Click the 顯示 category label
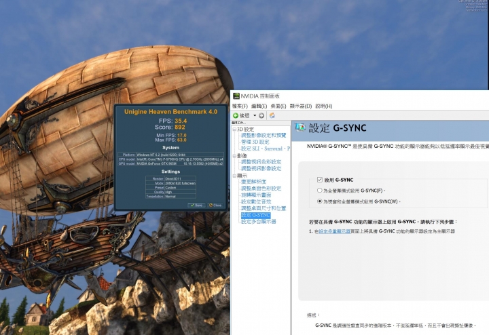 coord(242,176)
